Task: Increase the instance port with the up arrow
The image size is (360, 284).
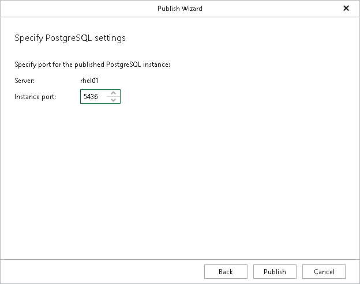Action: click(x=114, y=93)
